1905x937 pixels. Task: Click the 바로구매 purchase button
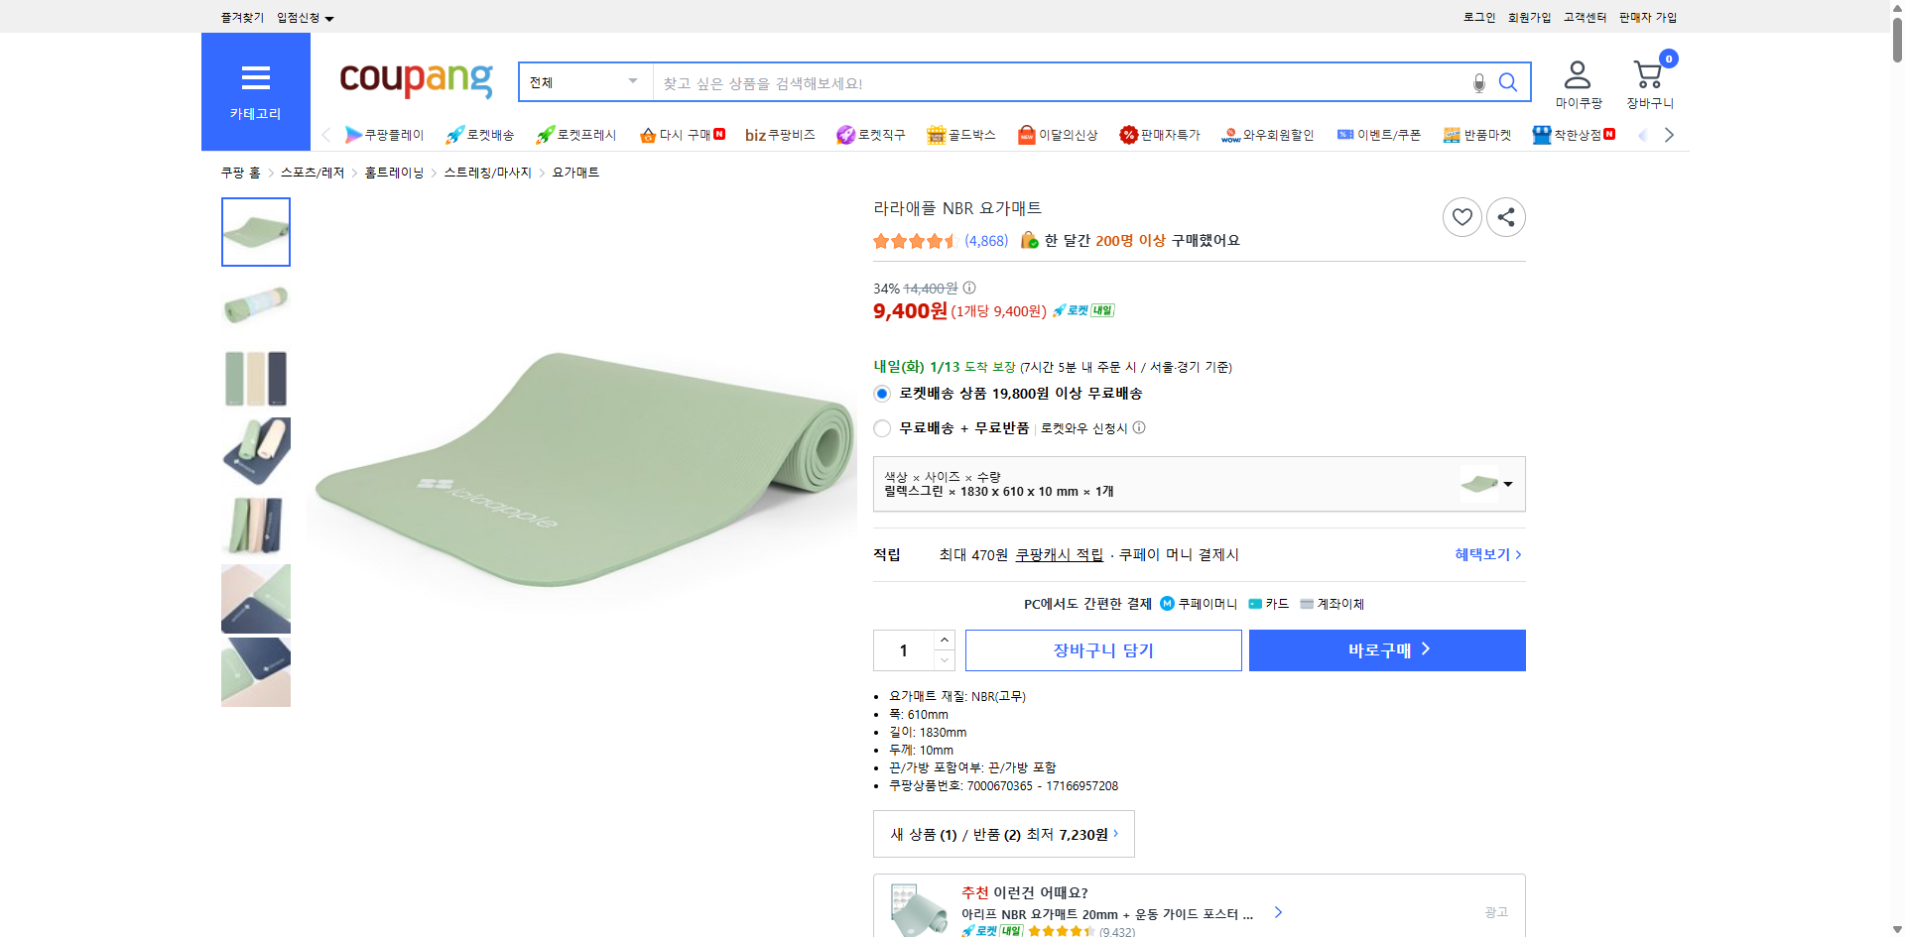click(1386, 649)
